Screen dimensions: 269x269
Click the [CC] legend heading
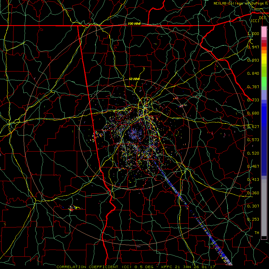pos(255,21)
